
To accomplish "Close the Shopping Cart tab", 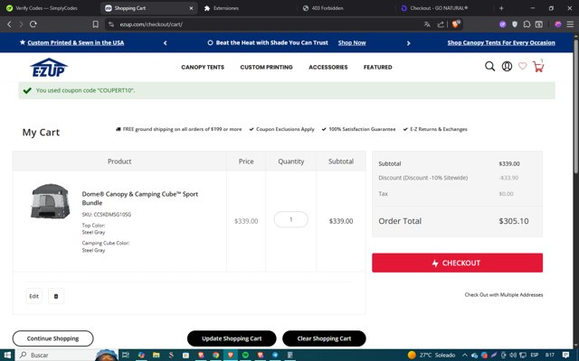I will click(191, 8).
